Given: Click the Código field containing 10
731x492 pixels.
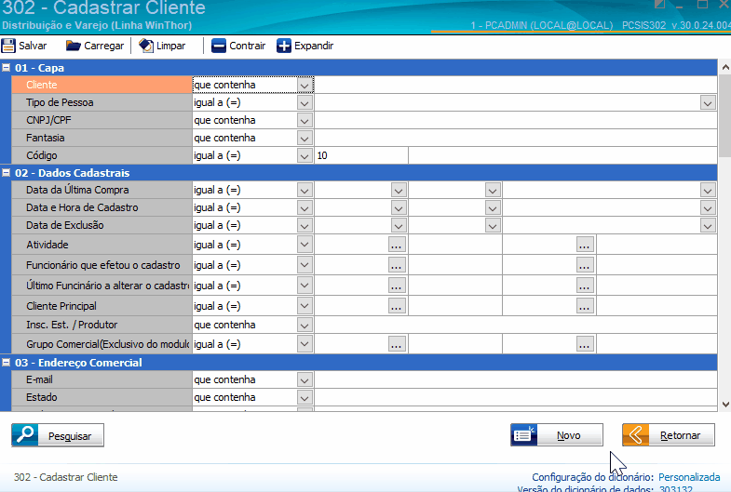Looking at the screenshot, I should click(361, 155).
